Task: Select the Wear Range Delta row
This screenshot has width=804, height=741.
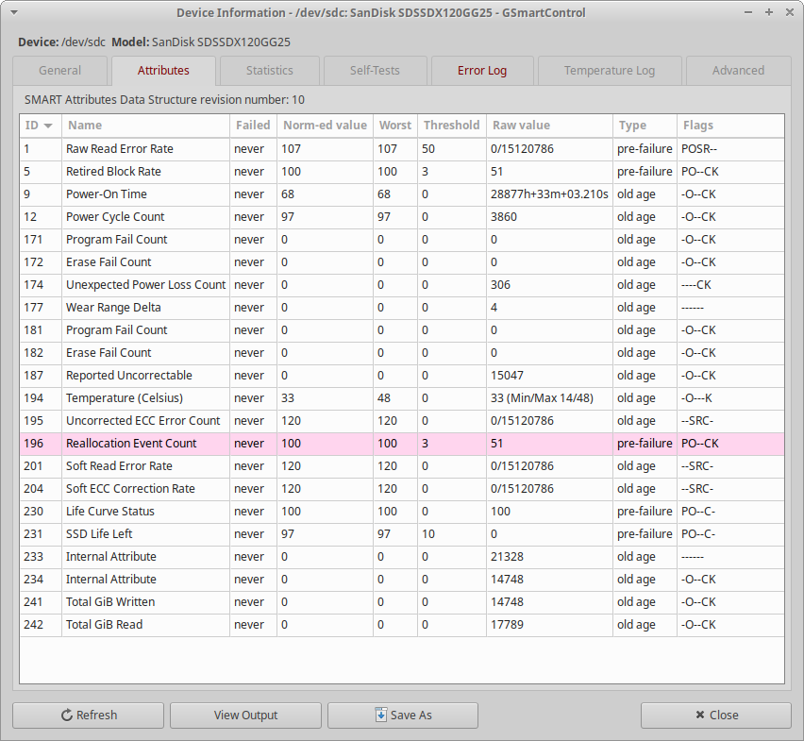Action: click(402, 308)
